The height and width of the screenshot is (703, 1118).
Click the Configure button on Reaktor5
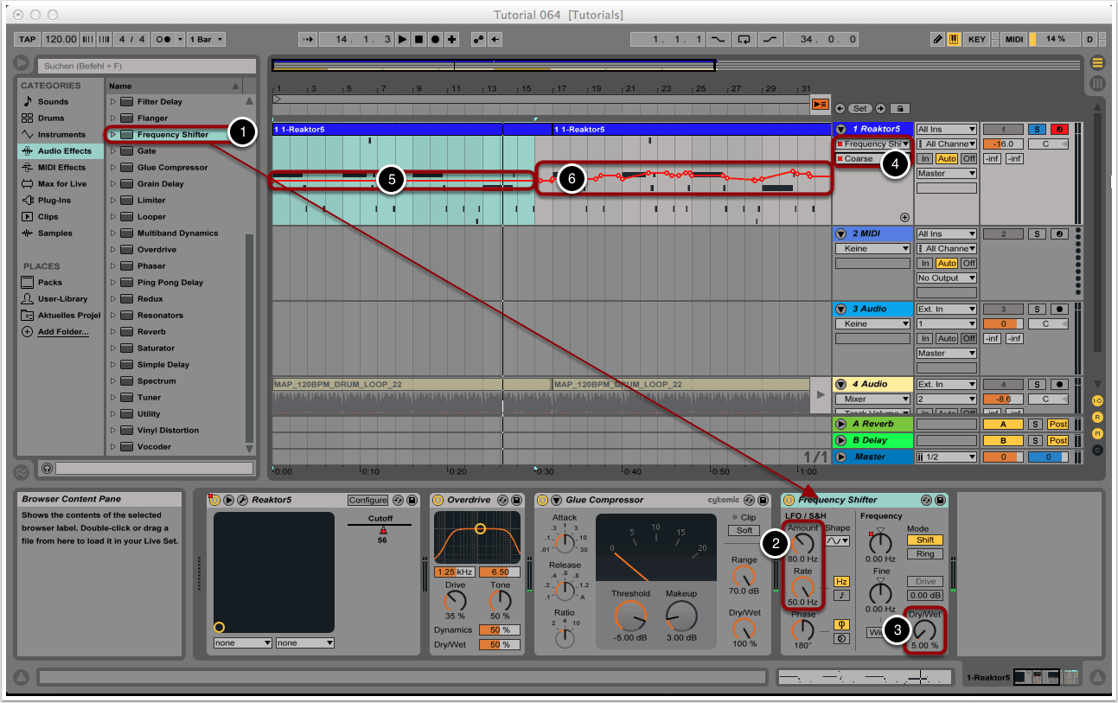tap(367, 500)
